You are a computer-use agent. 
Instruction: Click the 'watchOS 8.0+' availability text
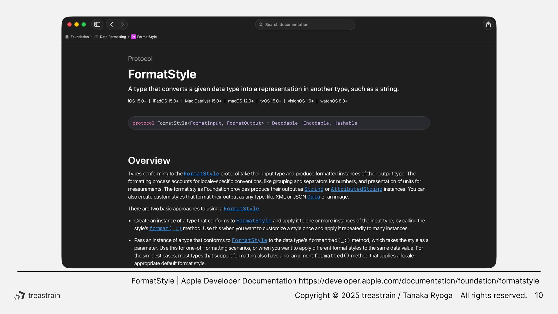334,101
